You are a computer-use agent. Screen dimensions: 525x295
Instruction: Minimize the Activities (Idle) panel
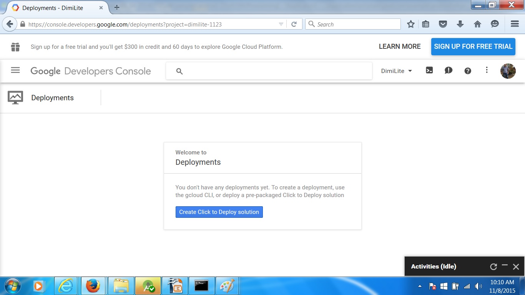click(505, 265)
